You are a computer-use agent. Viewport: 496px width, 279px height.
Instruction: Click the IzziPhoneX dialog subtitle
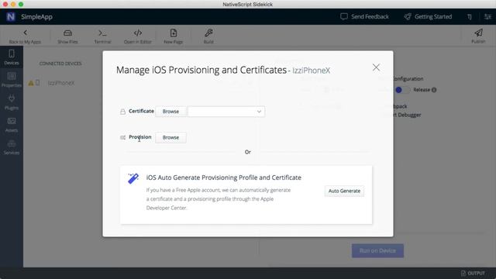coord(311,71)
